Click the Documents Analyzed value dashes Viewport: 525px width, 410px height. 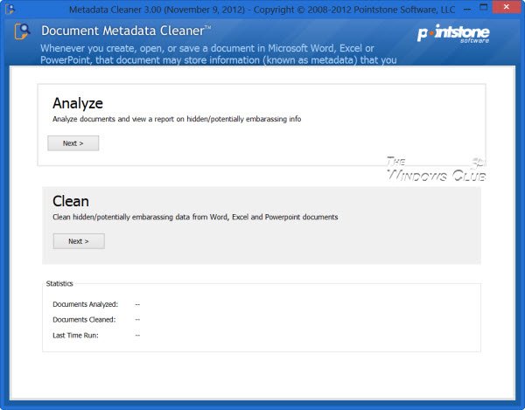coord(137,304)
